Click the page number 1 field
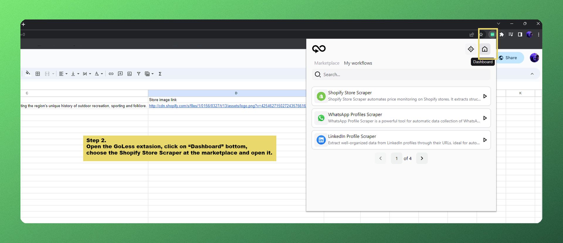This screenshot has width=563, height=243. (x=396, y=158)
